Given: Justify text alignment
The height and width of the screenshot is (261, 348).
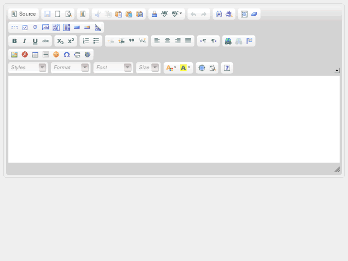Looking at the screenshot, I should 188,41.
